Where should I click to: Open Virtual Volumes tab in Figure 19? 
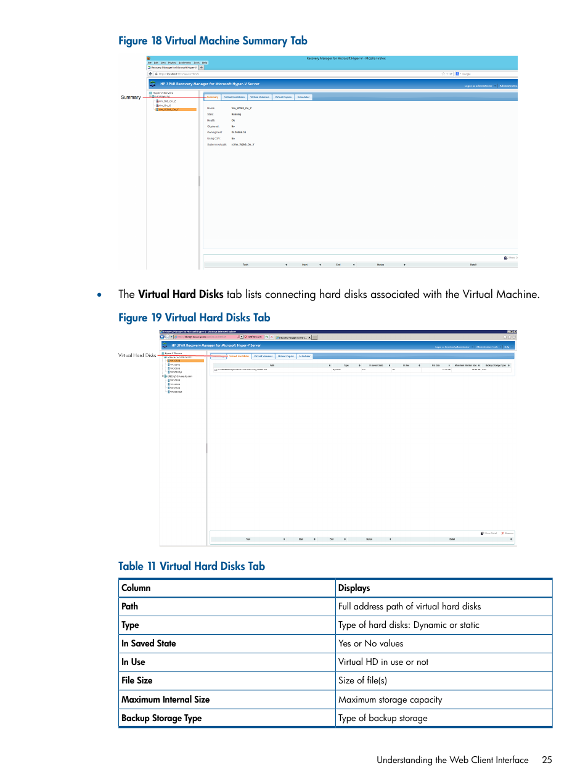tap(263, 357)
